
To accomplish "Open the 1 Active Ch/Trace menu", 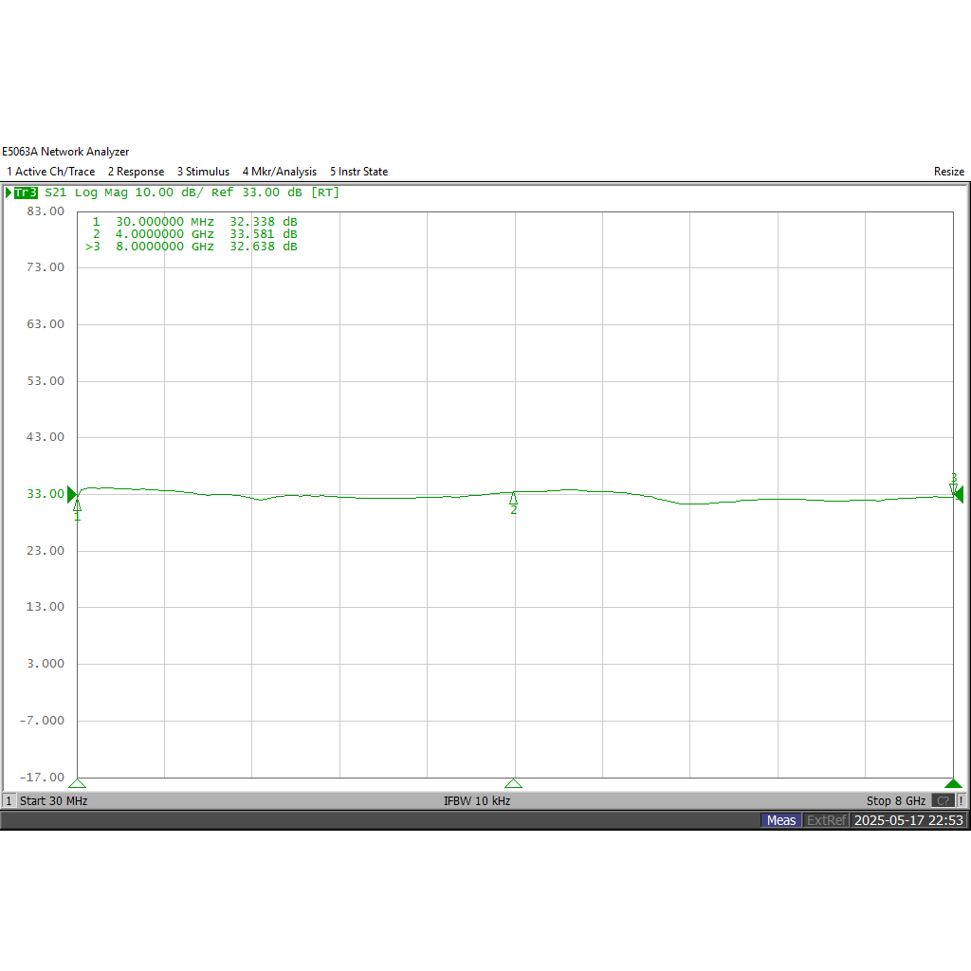I will (51, 172).
